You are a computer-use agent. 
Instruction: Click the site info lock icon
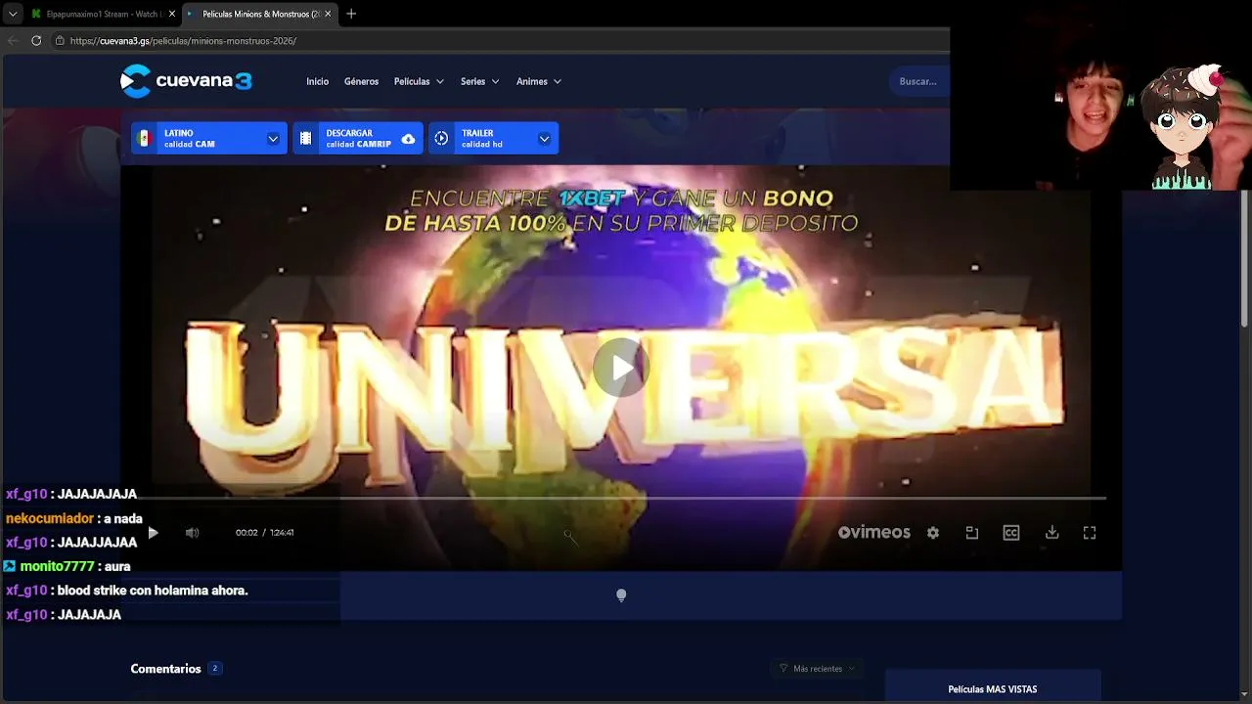tap(60, 41)
